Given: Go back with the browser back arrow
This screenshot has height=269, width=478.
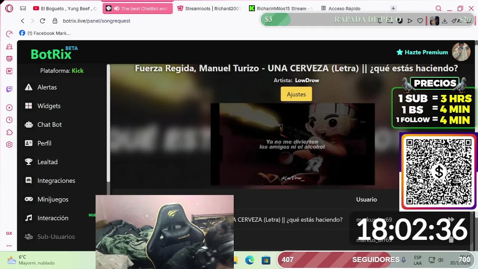Looking at the screenshot, I should (22, 21).
